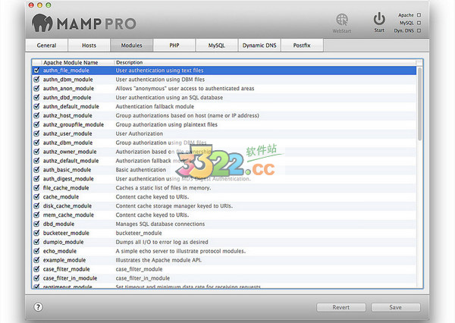
Task: Click the MAMP PRO elephant logo
Action: pyautogui.click(x=42, y=23)
